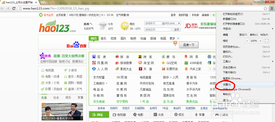Viewport: 275px width, 122px height.
Task: Click the 剪切(T) edit button
Action: (x=243, y=35)
